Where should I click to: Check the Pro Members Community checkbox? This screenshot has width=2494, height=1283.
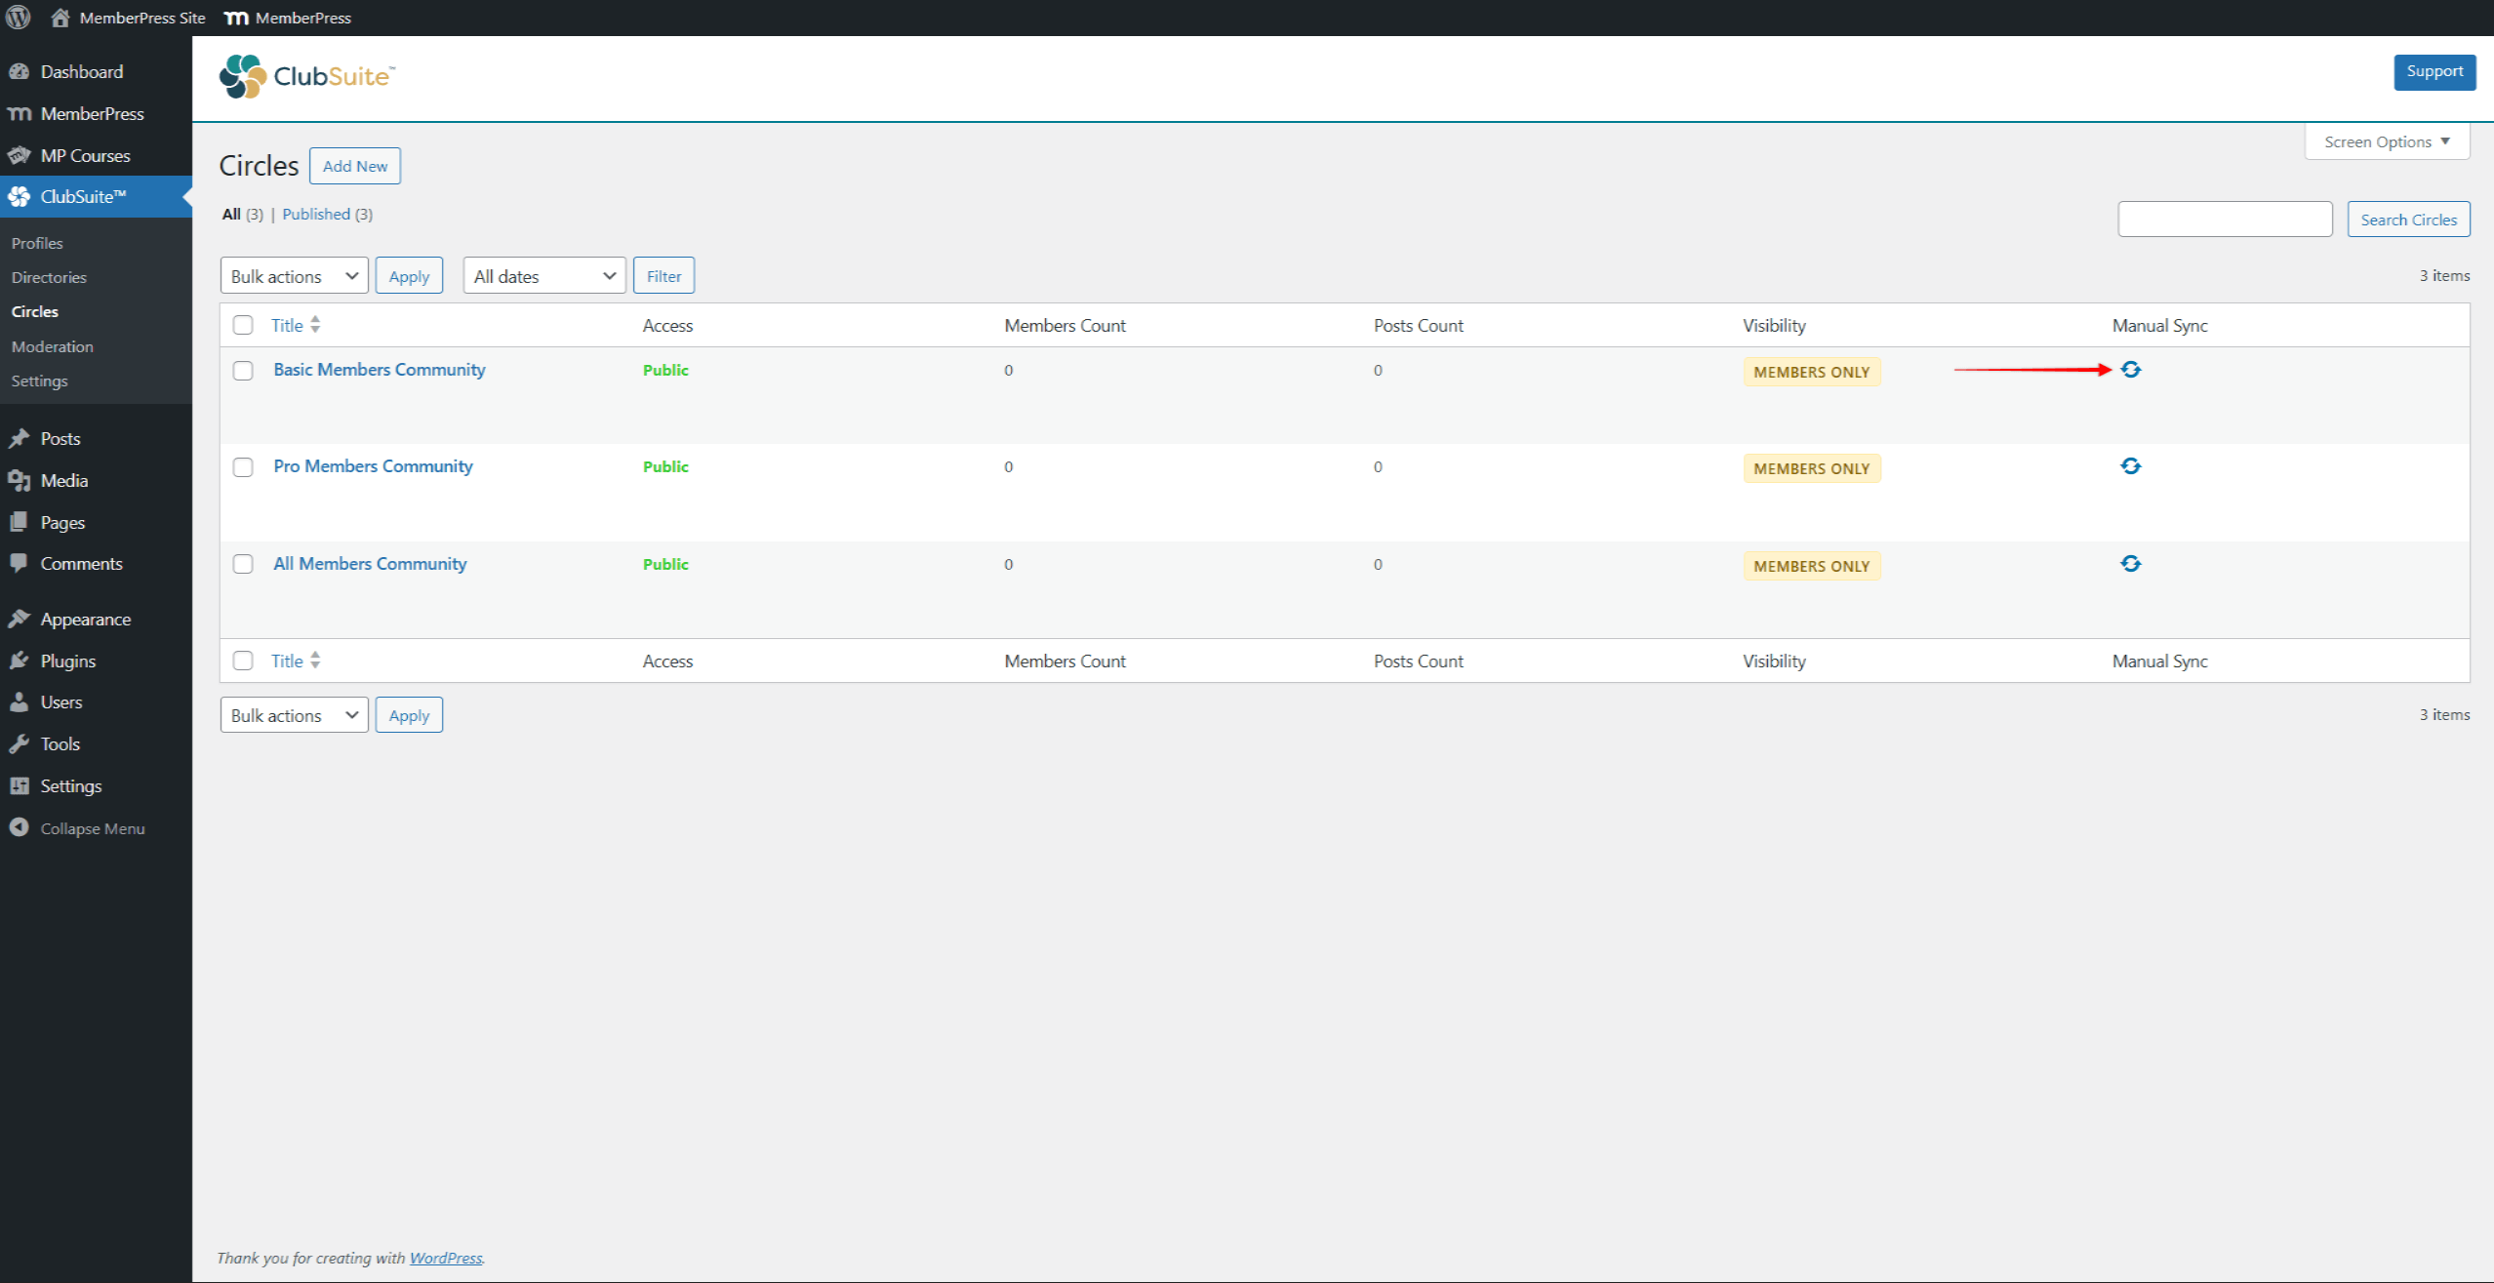pyautogui.click(x=243, y=467)
